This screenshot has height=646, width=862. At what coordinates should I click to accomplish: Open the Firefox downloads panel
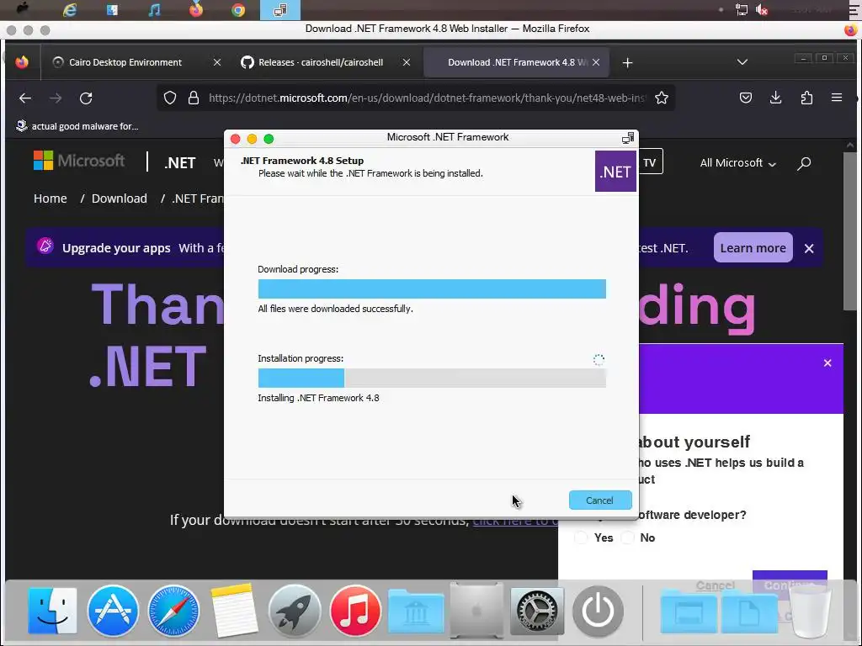[x=775, y=98]
